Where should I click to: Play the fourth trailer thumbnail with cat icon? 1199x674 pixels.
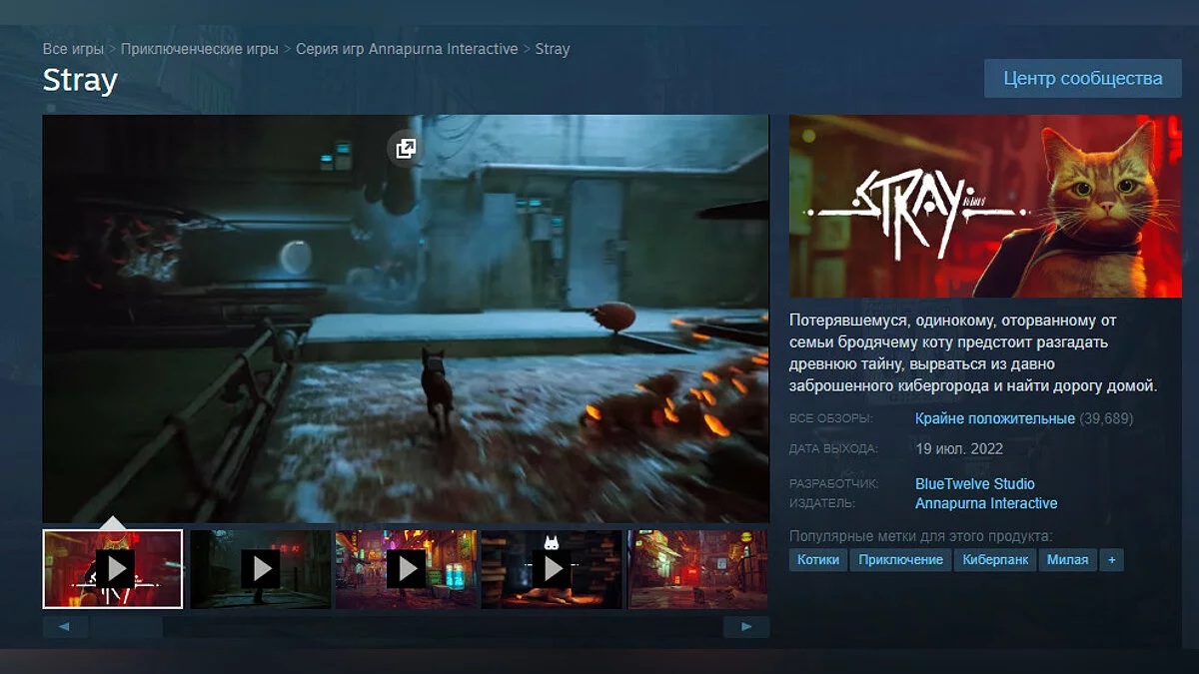pyautogui.click(x=553, y=569)
